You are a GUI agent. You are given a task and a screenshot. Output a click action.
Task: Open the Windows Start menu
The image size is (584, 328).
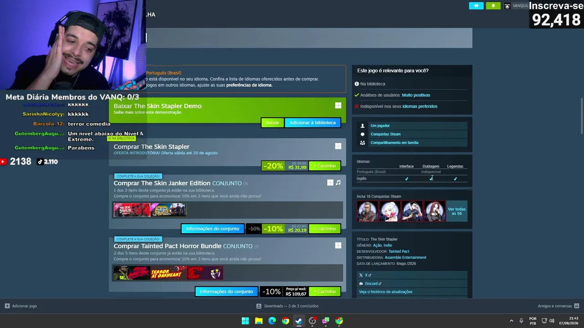tap(245, 321)
